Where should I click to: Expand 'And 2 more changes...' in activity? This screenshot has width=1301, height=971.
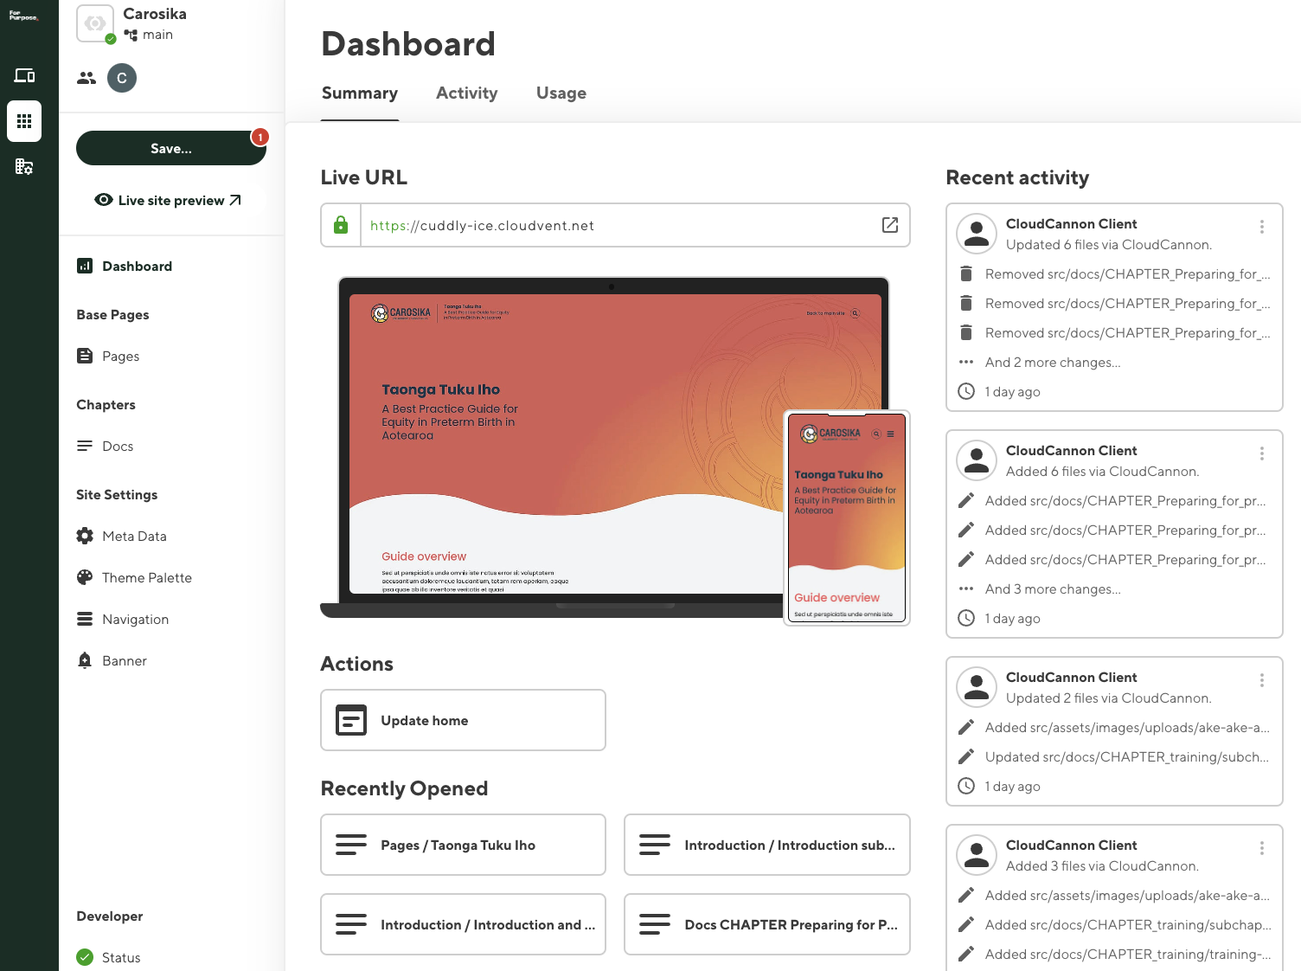click(x=1052, y=363)
